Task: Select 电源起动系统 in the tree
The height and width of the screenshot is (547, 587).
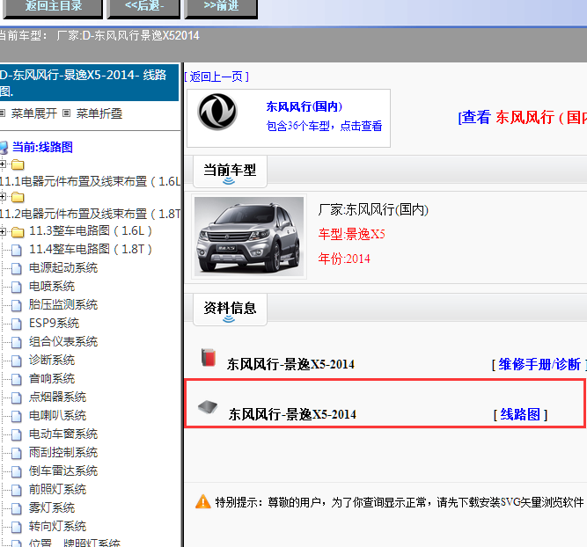Action: pyautogui.click(x=63, y=267)
